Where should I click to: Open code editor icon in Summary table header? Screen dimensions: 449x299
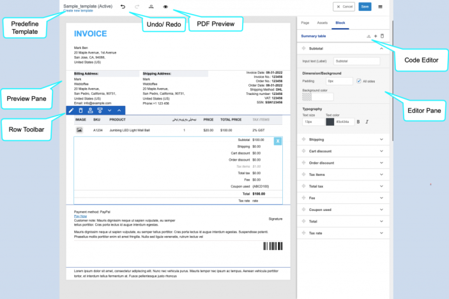pos(369,36)
